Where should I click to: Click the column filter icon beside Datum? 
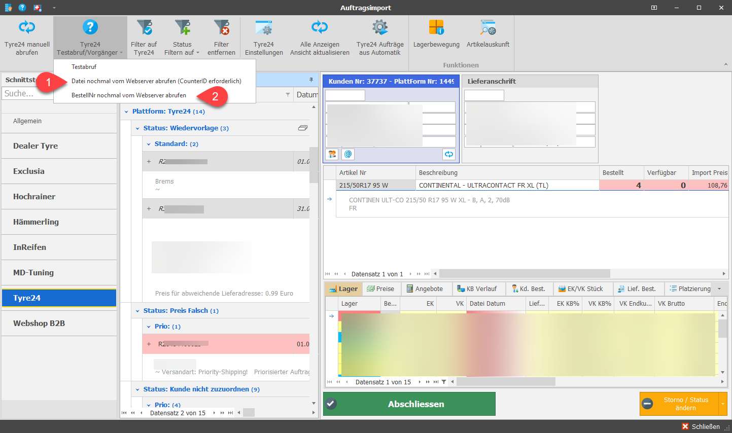point(288,95)
